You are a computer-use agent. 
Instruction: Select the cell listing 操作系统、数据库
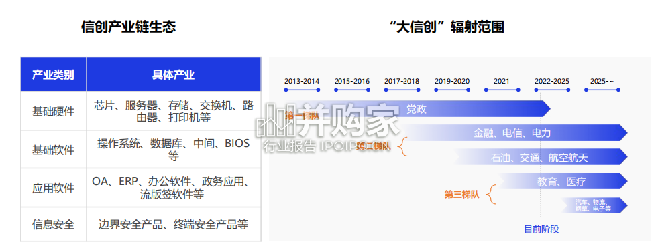pos(174,149)
